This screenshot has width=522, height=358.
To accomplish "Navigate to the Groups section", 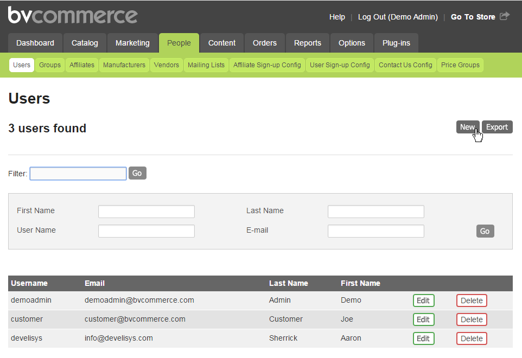I will click(x=49, y=65).
